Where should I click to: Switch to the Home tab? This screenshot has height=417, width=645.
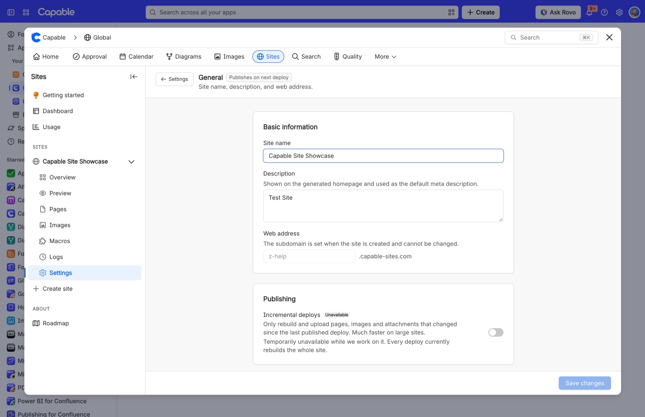(46, 56)
